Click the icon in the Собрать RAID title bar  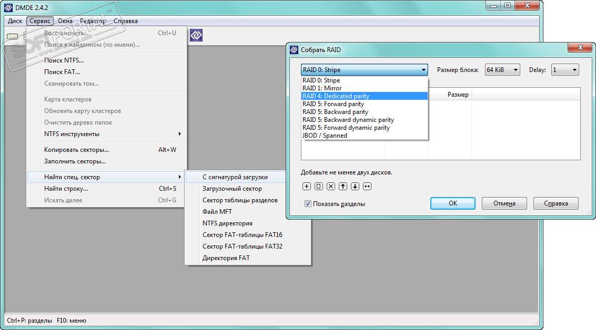(294, 50)
